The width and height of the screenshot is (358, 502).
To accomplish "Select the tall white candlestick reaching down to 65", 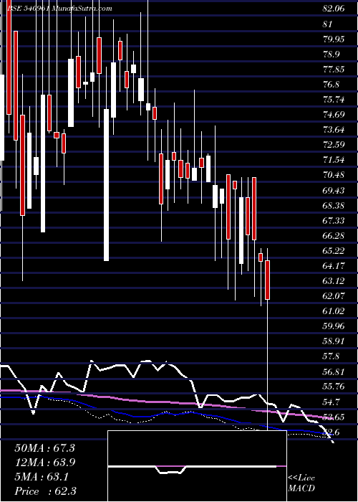I will [106, 184].
